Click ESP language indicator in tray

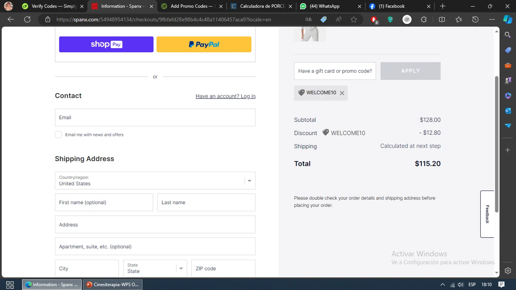click(x=472, y=284)
